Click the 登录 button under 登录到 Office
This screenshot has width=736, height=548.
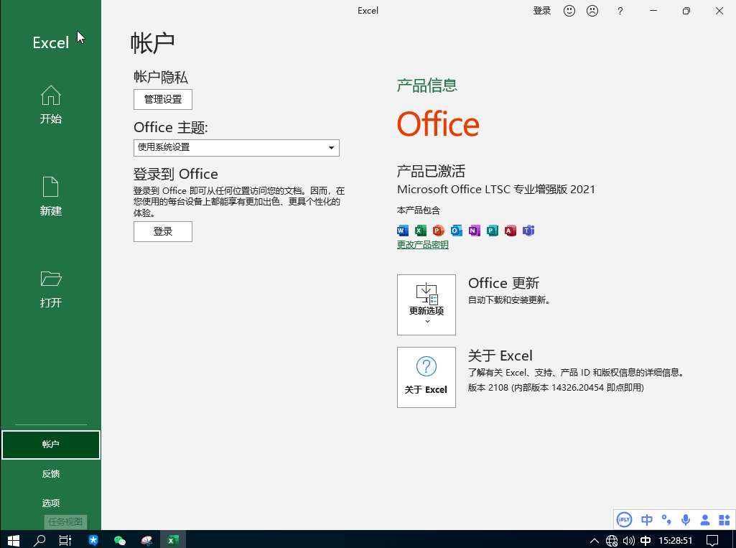[x=163, y=231]
